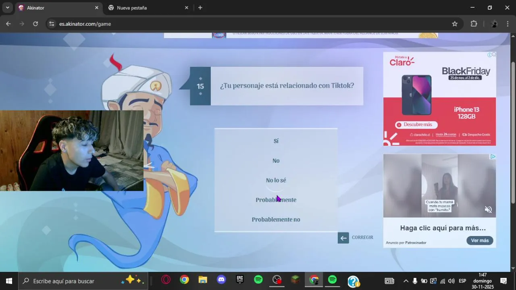This screenshot has height=290, width=516.
Task: Open Epic Games Launcher from taskbar
Action: [240, 280]
